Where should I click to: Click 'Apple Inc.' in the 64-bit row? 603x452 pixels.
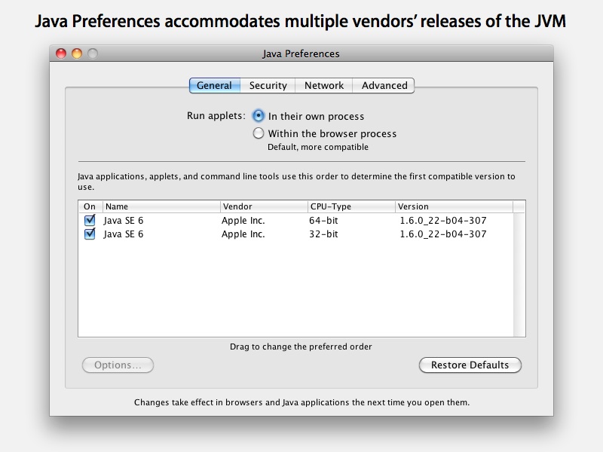pos(243,220)
